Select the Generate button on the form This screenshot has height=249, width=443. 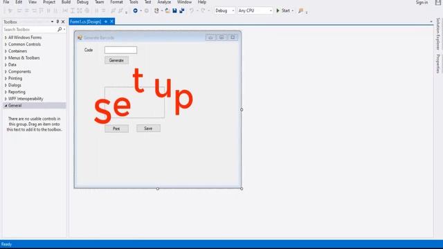click(x=116, y=60)
